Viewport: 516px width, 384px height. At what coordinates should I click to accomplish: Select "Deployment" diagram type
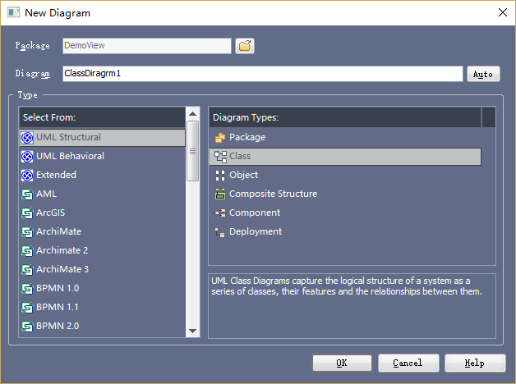coord(345,231)
